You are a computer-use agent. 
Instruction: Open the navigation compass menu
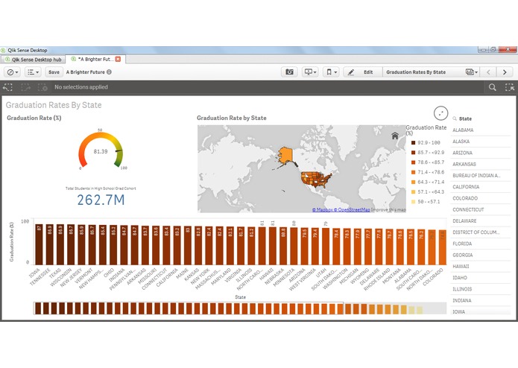click(13, 72)
